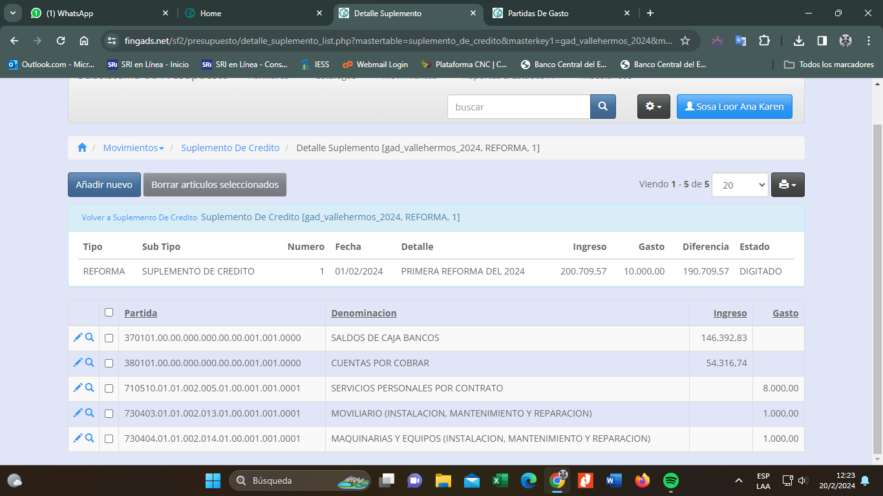Click the pencil edit icon for SALDOS DE CAJA BANCOS
This screenshot has height=496, width=883.
click(x=78, y=337)
